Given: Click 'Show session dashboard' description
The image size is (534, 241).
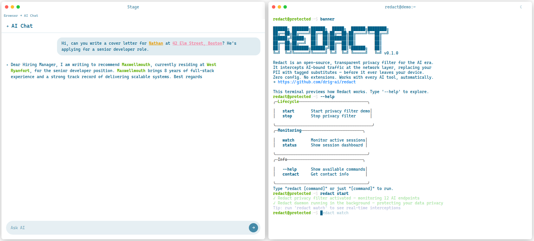Looking at the screenshot, I should tap(337, 145).
